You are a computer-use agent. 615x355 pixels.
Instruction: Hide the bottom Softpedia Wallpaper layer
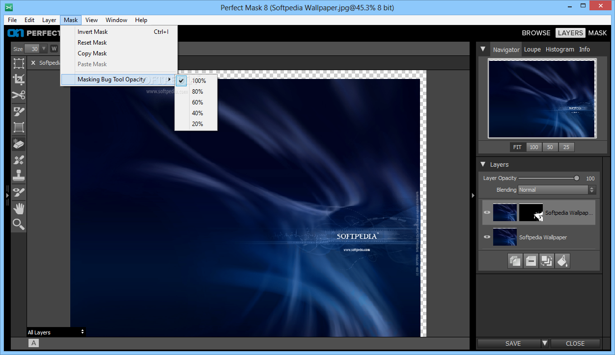(x=487, y=237)
